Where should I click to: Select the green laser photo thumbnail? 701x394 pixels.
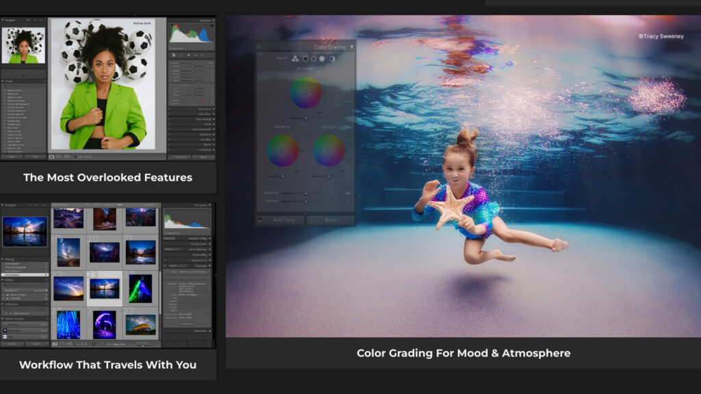[x=140, y=287]
